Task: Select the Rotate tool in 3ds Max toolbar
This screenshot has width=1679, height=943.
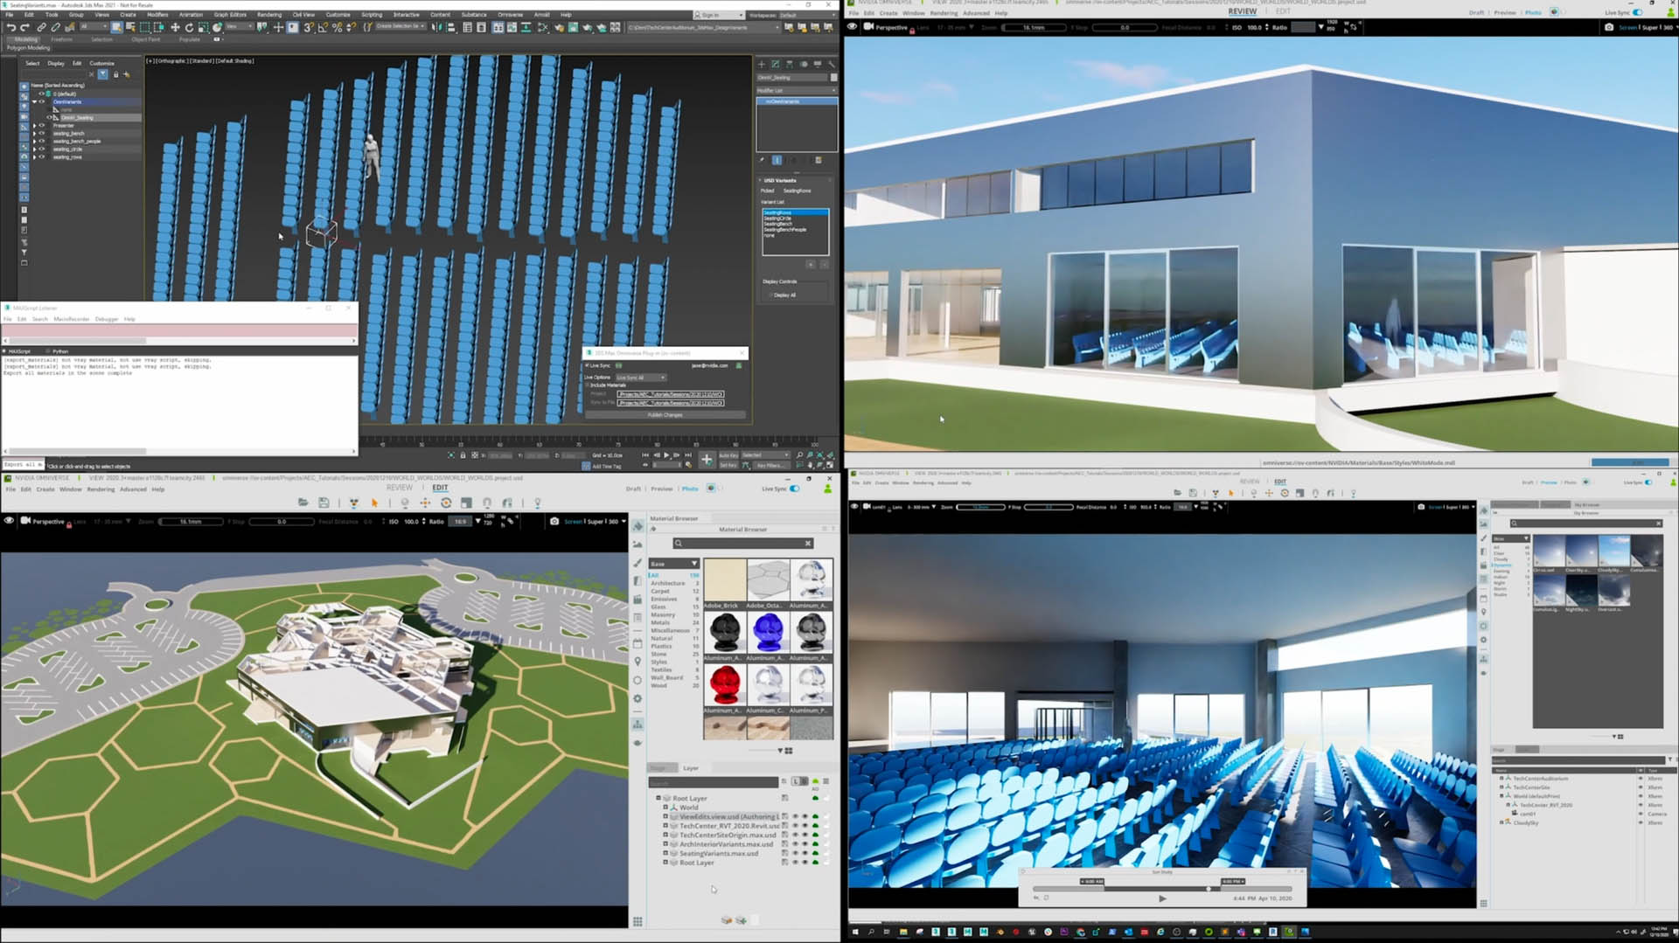Action: [x=189, y=28]
